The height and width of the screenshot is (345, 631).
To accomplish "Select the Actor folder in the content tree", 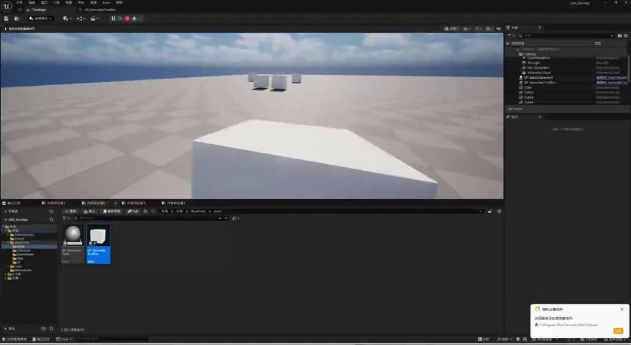I will 20,246.
